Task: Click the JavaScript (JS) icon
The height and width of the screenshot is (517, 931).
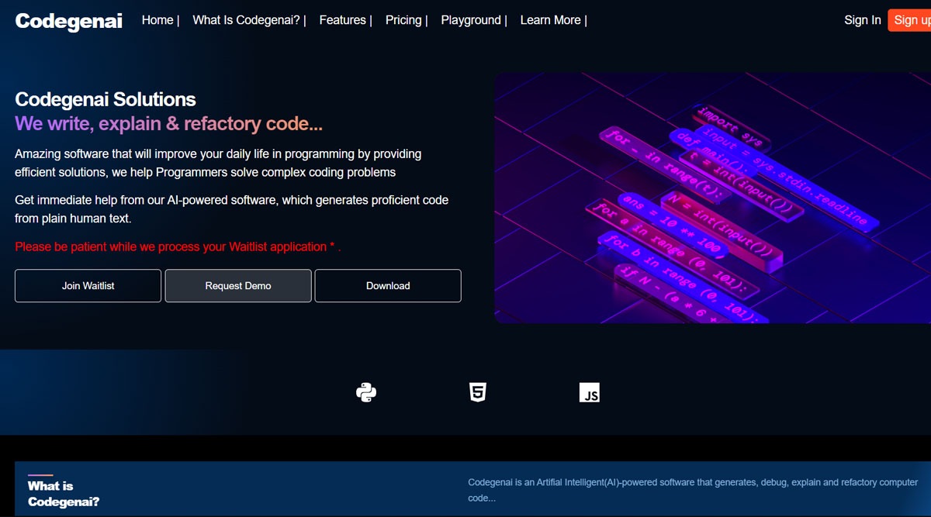Action: point(590,393)
